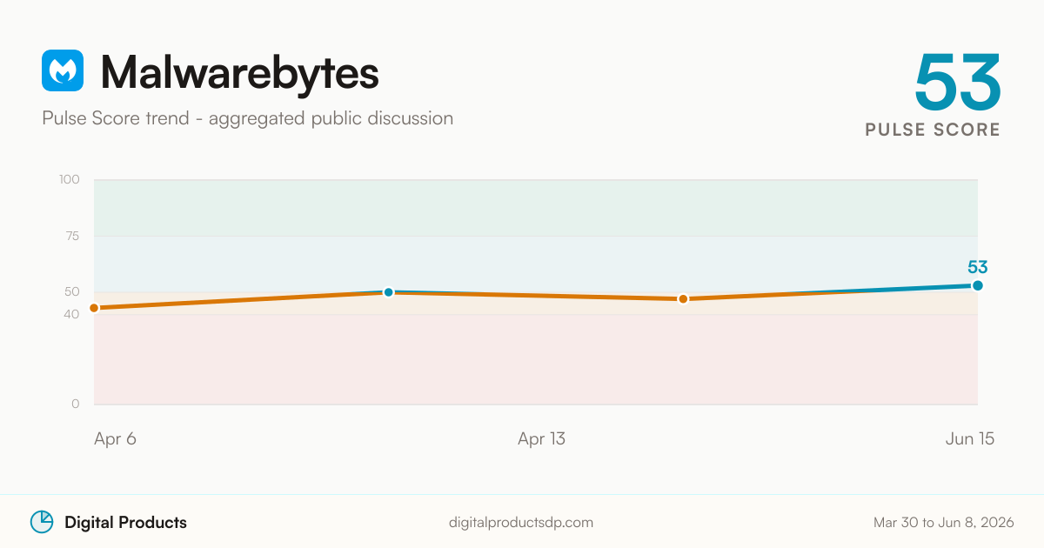Click the Digital Products brand name

click(125, 523)
